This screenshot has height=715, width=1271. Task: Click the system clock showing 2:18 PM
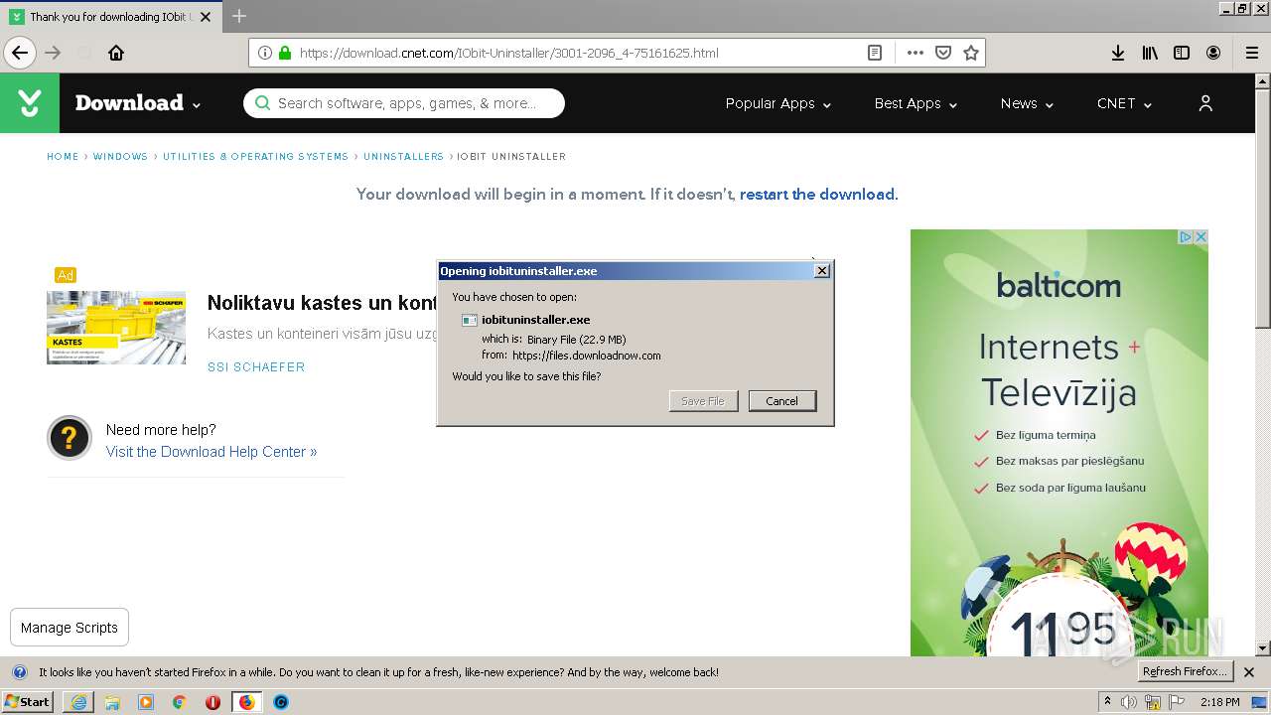coord(1219,702)
